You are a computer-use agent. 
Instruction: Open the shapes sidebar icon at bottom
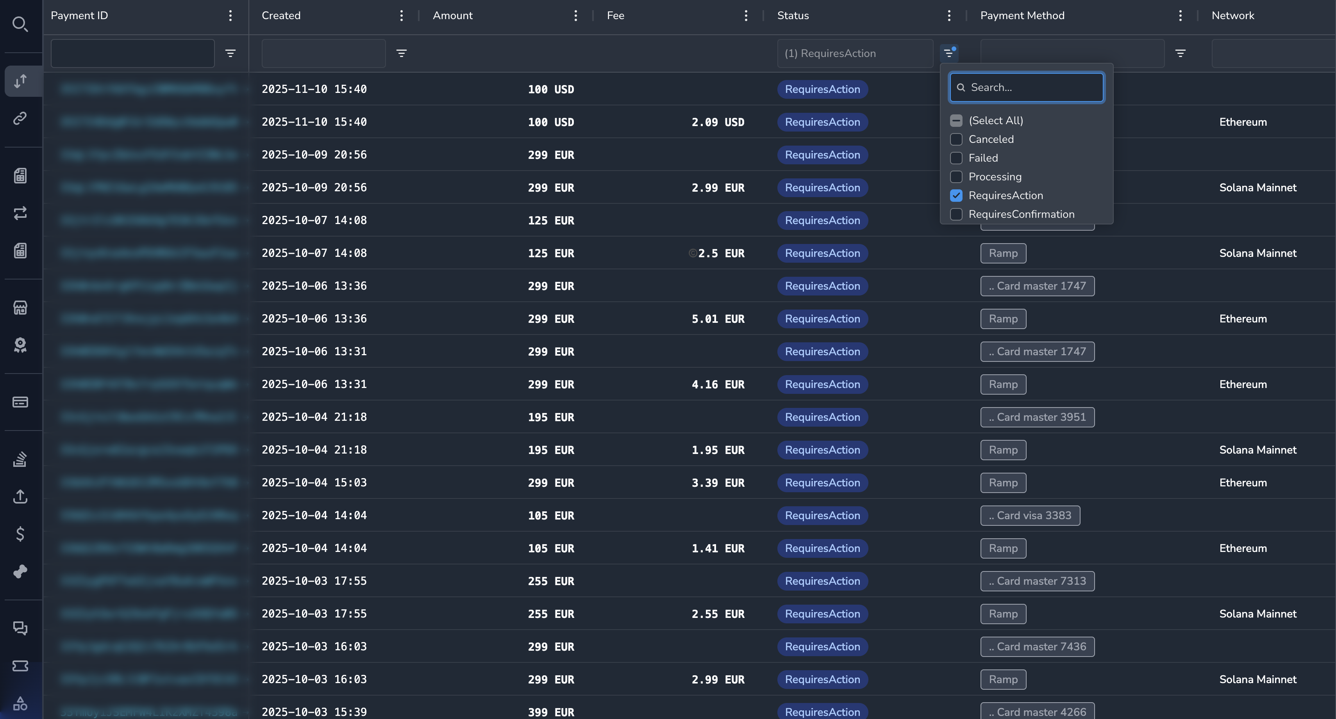click(x=20, y=703)
